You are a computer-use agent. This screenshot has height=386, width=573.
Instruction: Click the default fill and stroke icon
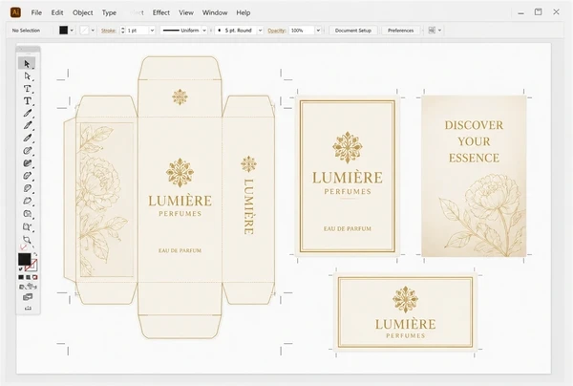pyautogui.click(x=20, y=269)
